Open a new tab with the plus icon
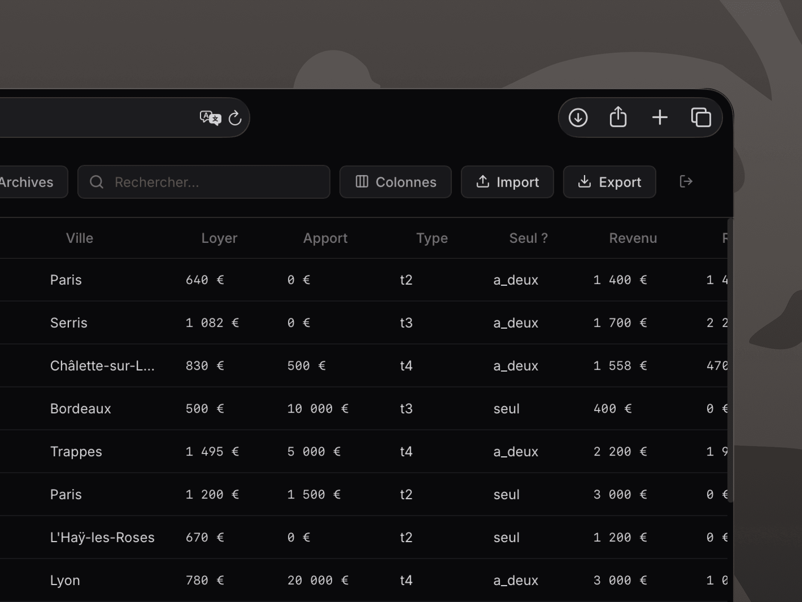The image size is (802, 602). [660, 117]
